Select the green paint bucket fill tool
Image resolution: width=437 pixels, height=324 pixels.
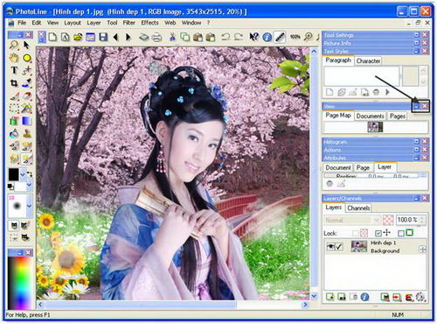(14, 121)
